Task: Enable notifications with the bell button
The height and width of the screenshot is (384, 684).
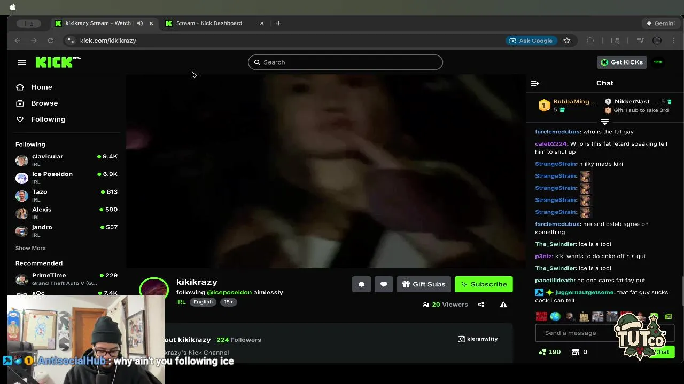Action: pyautogui.click(x=361, y=284)
